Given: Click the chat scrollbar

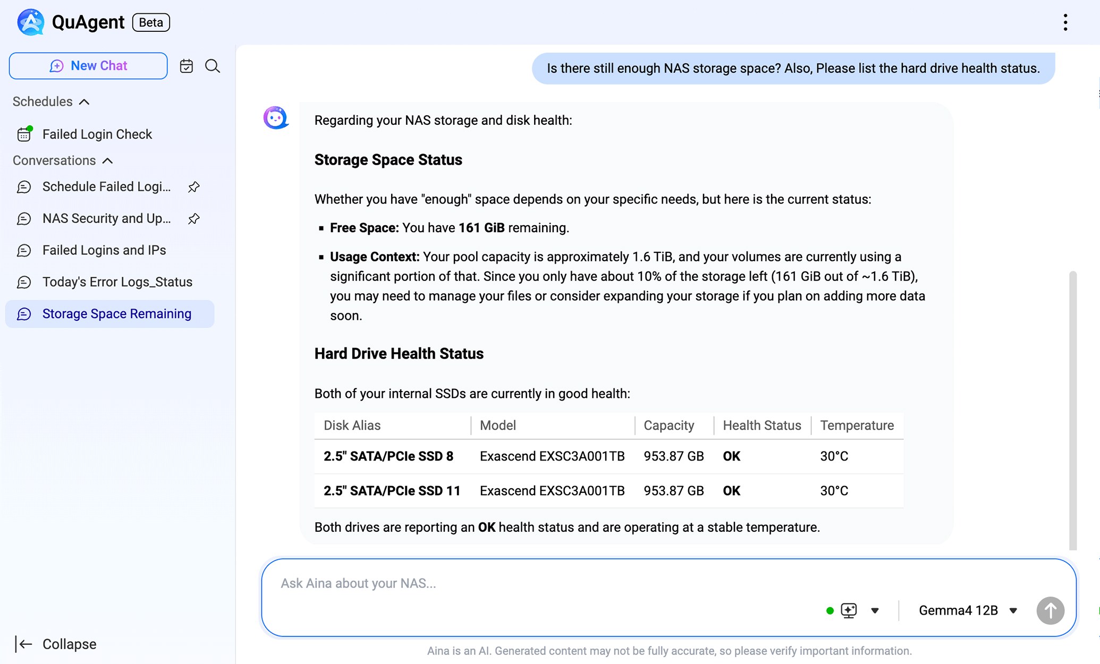Looking at the screenshot, I should [1073, 410].
